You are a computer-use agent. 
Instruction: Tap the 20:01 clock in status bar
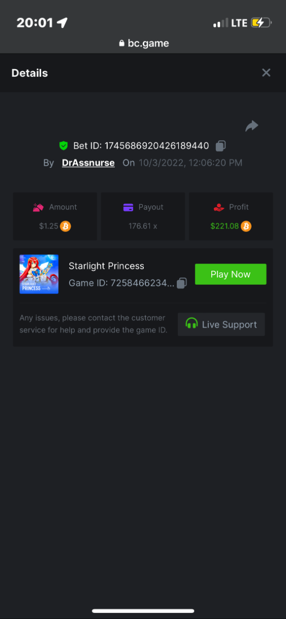click(x=35, y=23)
